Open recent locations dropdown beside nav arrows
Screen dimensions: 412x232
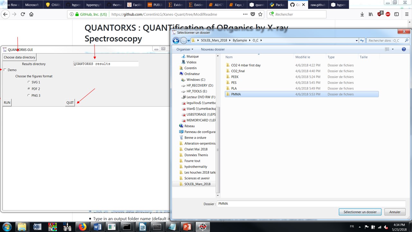[x=189, y=41]
